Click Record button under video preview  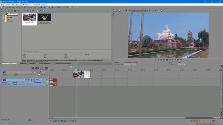tap(156, 60)
